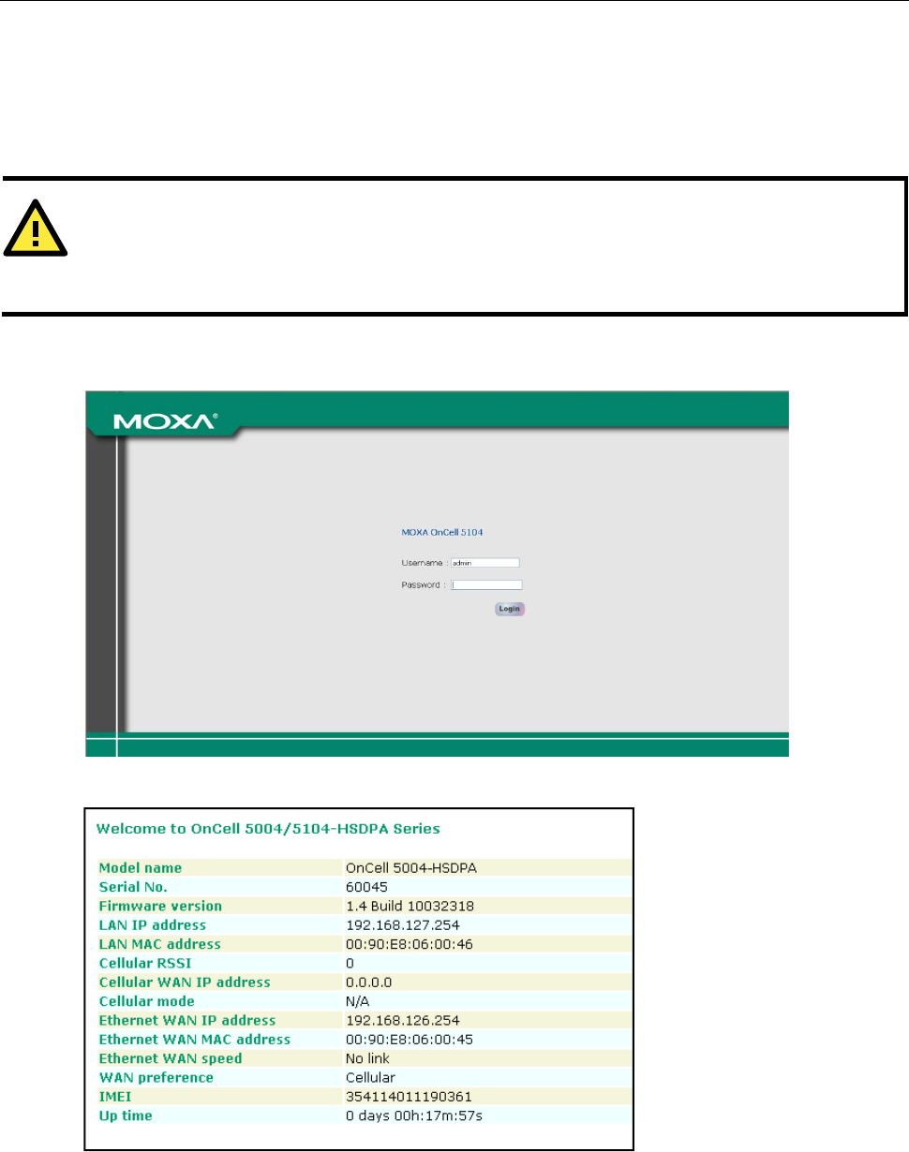Click the Serial No. label
Image resolution: width=909 pixels, height=1152 pixels.
(134, 885)
